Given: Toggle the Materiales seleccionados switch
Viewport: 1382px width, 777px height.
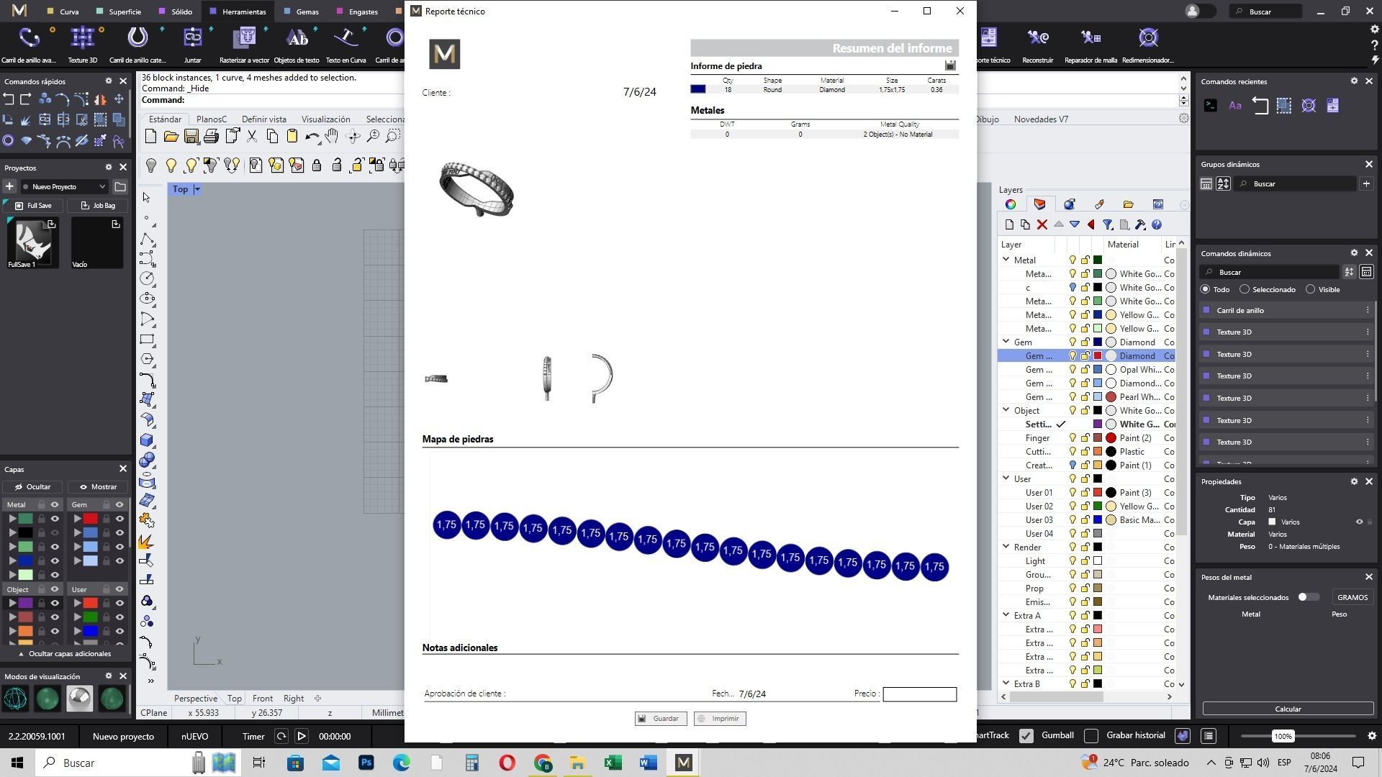Looking at the screenshot, I should 1307,597.
